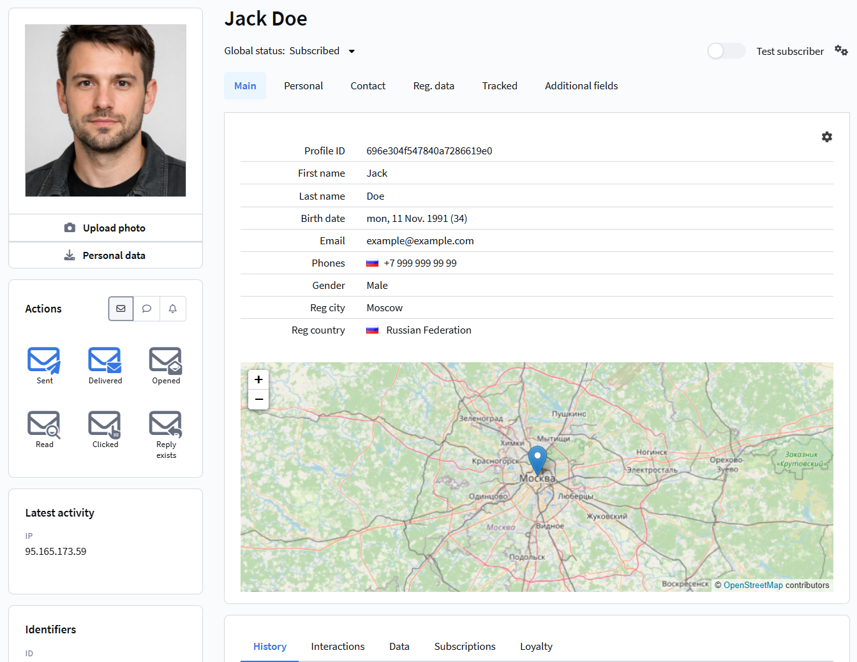Expand the Global status dropdown

(x=352, y=51)
